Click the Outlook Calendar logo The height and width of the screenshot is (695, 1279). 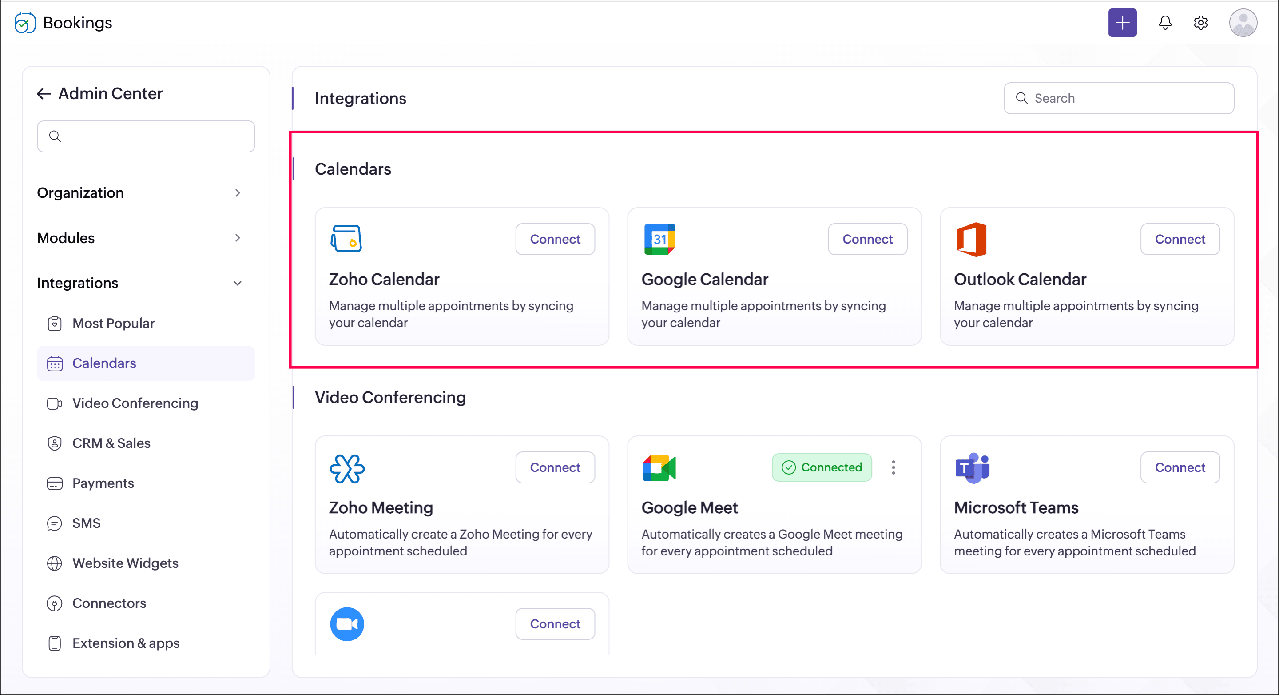(972, 239)
